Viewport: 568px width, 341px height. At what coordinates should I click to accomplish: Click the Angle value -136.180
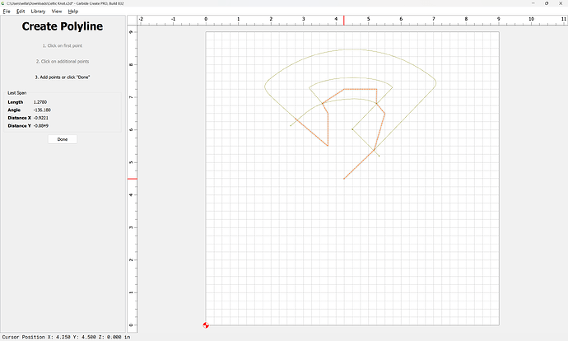(x=42, y=110)
